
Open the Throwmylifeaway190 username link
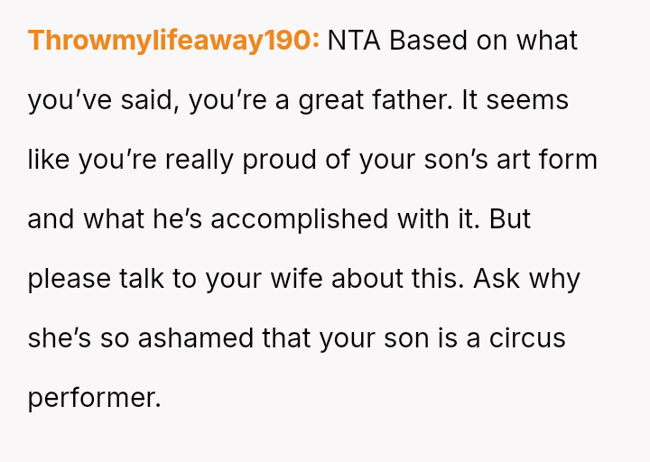173,42
